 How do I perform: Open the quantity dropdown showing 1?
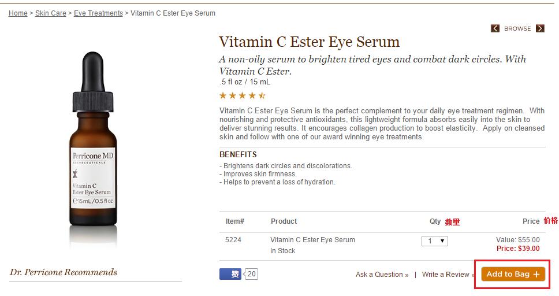(435, 241)
